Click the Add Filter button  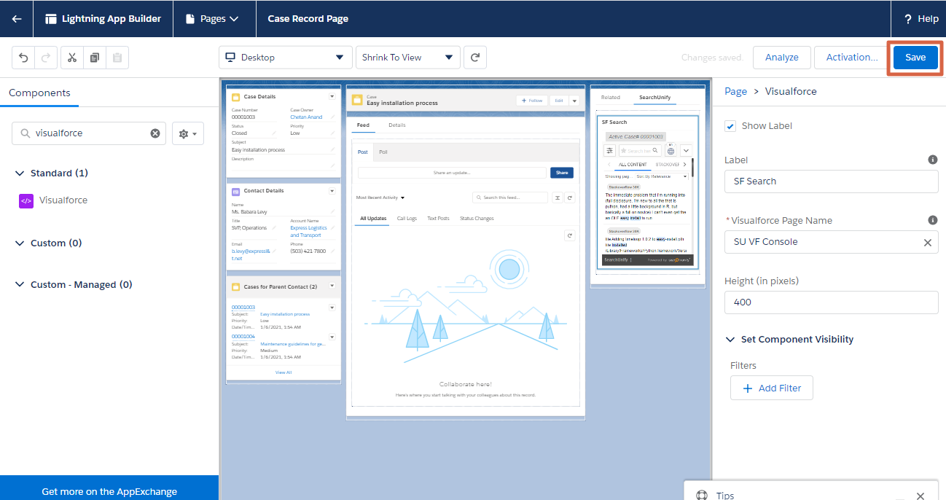[771, 388]
